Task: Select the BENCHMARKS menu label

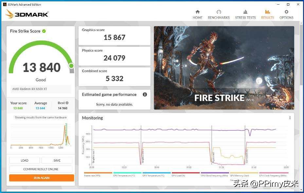Action: 219,18
